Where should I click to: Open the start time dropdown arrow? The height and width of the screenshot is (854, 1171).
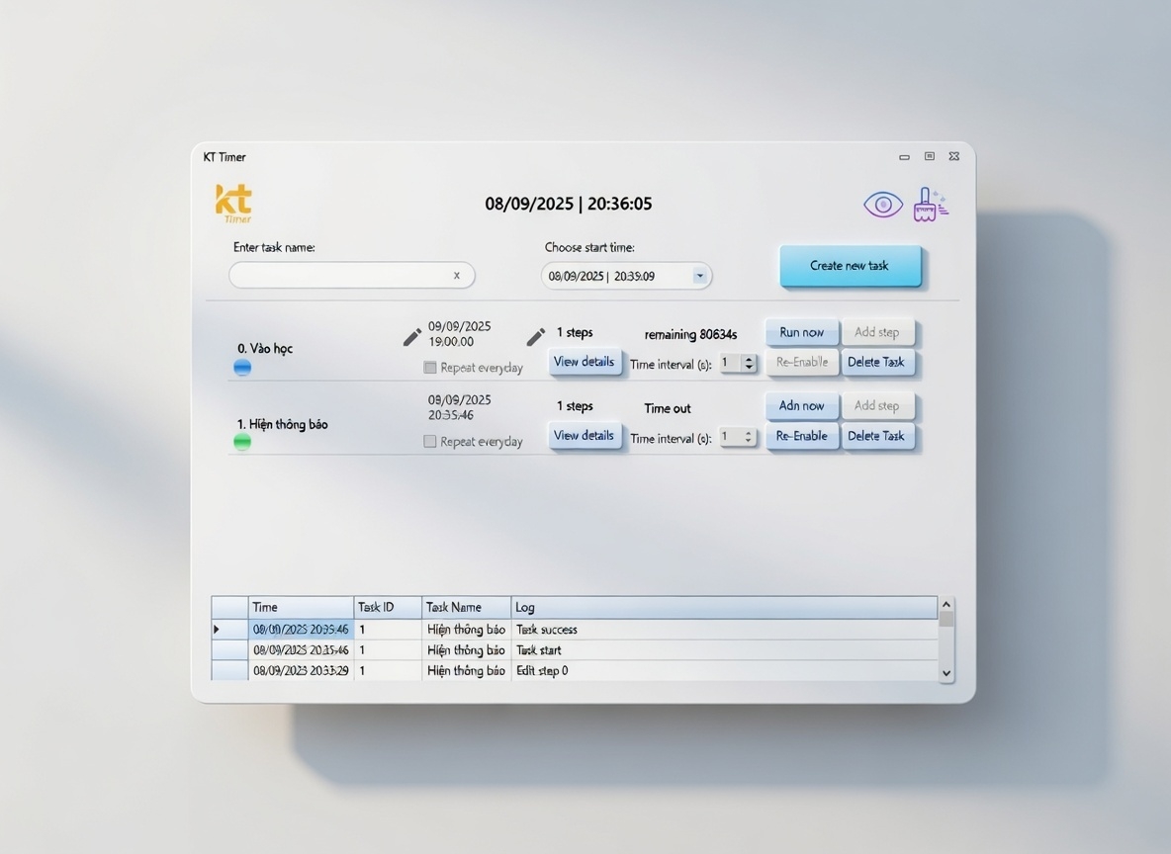coord(700,277)
